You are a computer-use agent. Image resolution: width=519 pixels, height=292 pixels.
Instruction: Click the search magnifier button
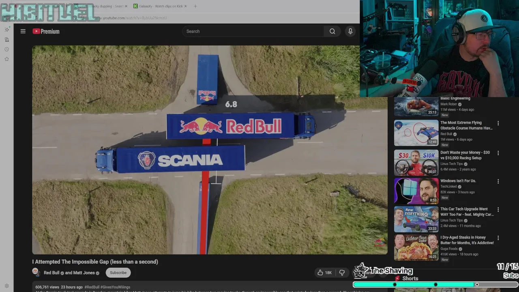(x=332, y=31)
